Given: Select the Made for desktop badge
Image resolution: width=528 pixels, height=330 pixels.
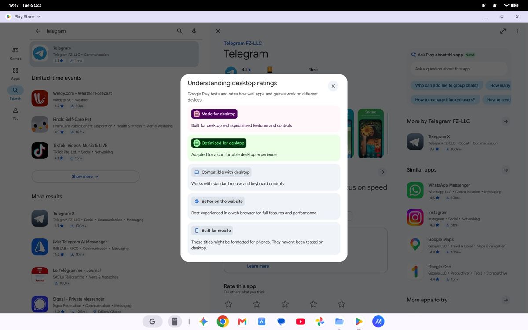Looking at the screenshot, I should point(214,114).
